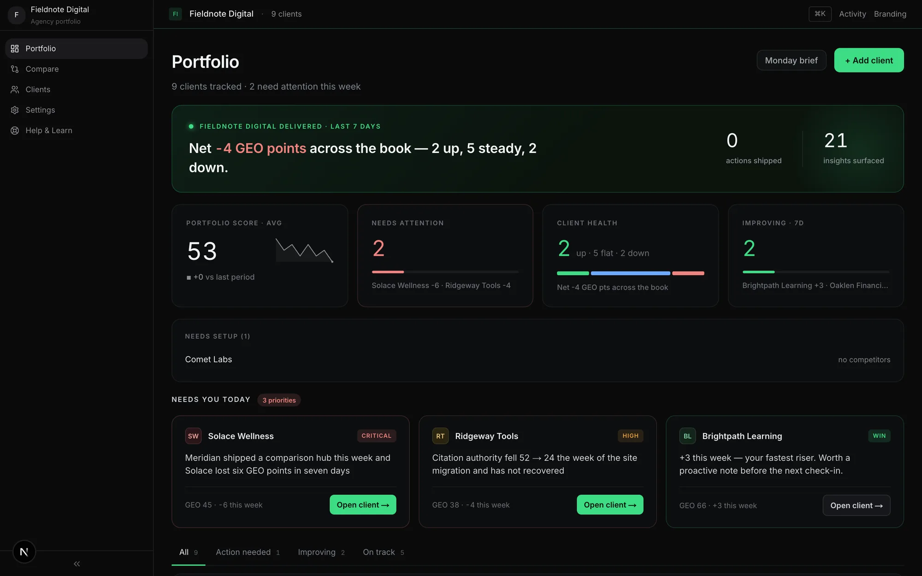
Task: Select the Portfolio sidebar item
Action: [77, 48]
